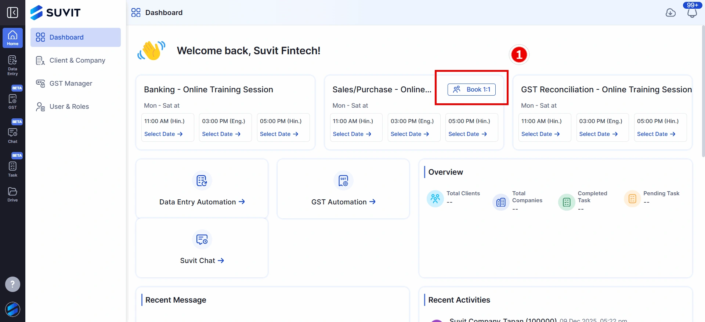Open the notifications bell icon

point(692,13)
